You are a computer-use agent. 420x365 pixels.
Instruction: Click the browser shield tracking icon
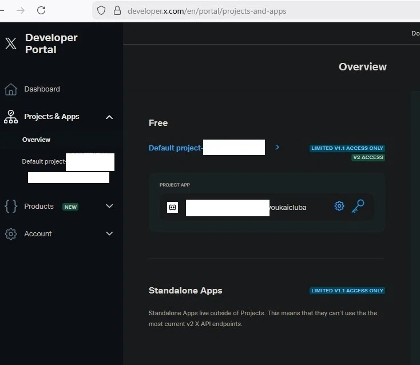(x=101, y=11)
